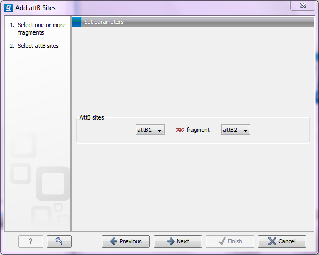Open the attB1 dropdown

[x=150, y=130]
